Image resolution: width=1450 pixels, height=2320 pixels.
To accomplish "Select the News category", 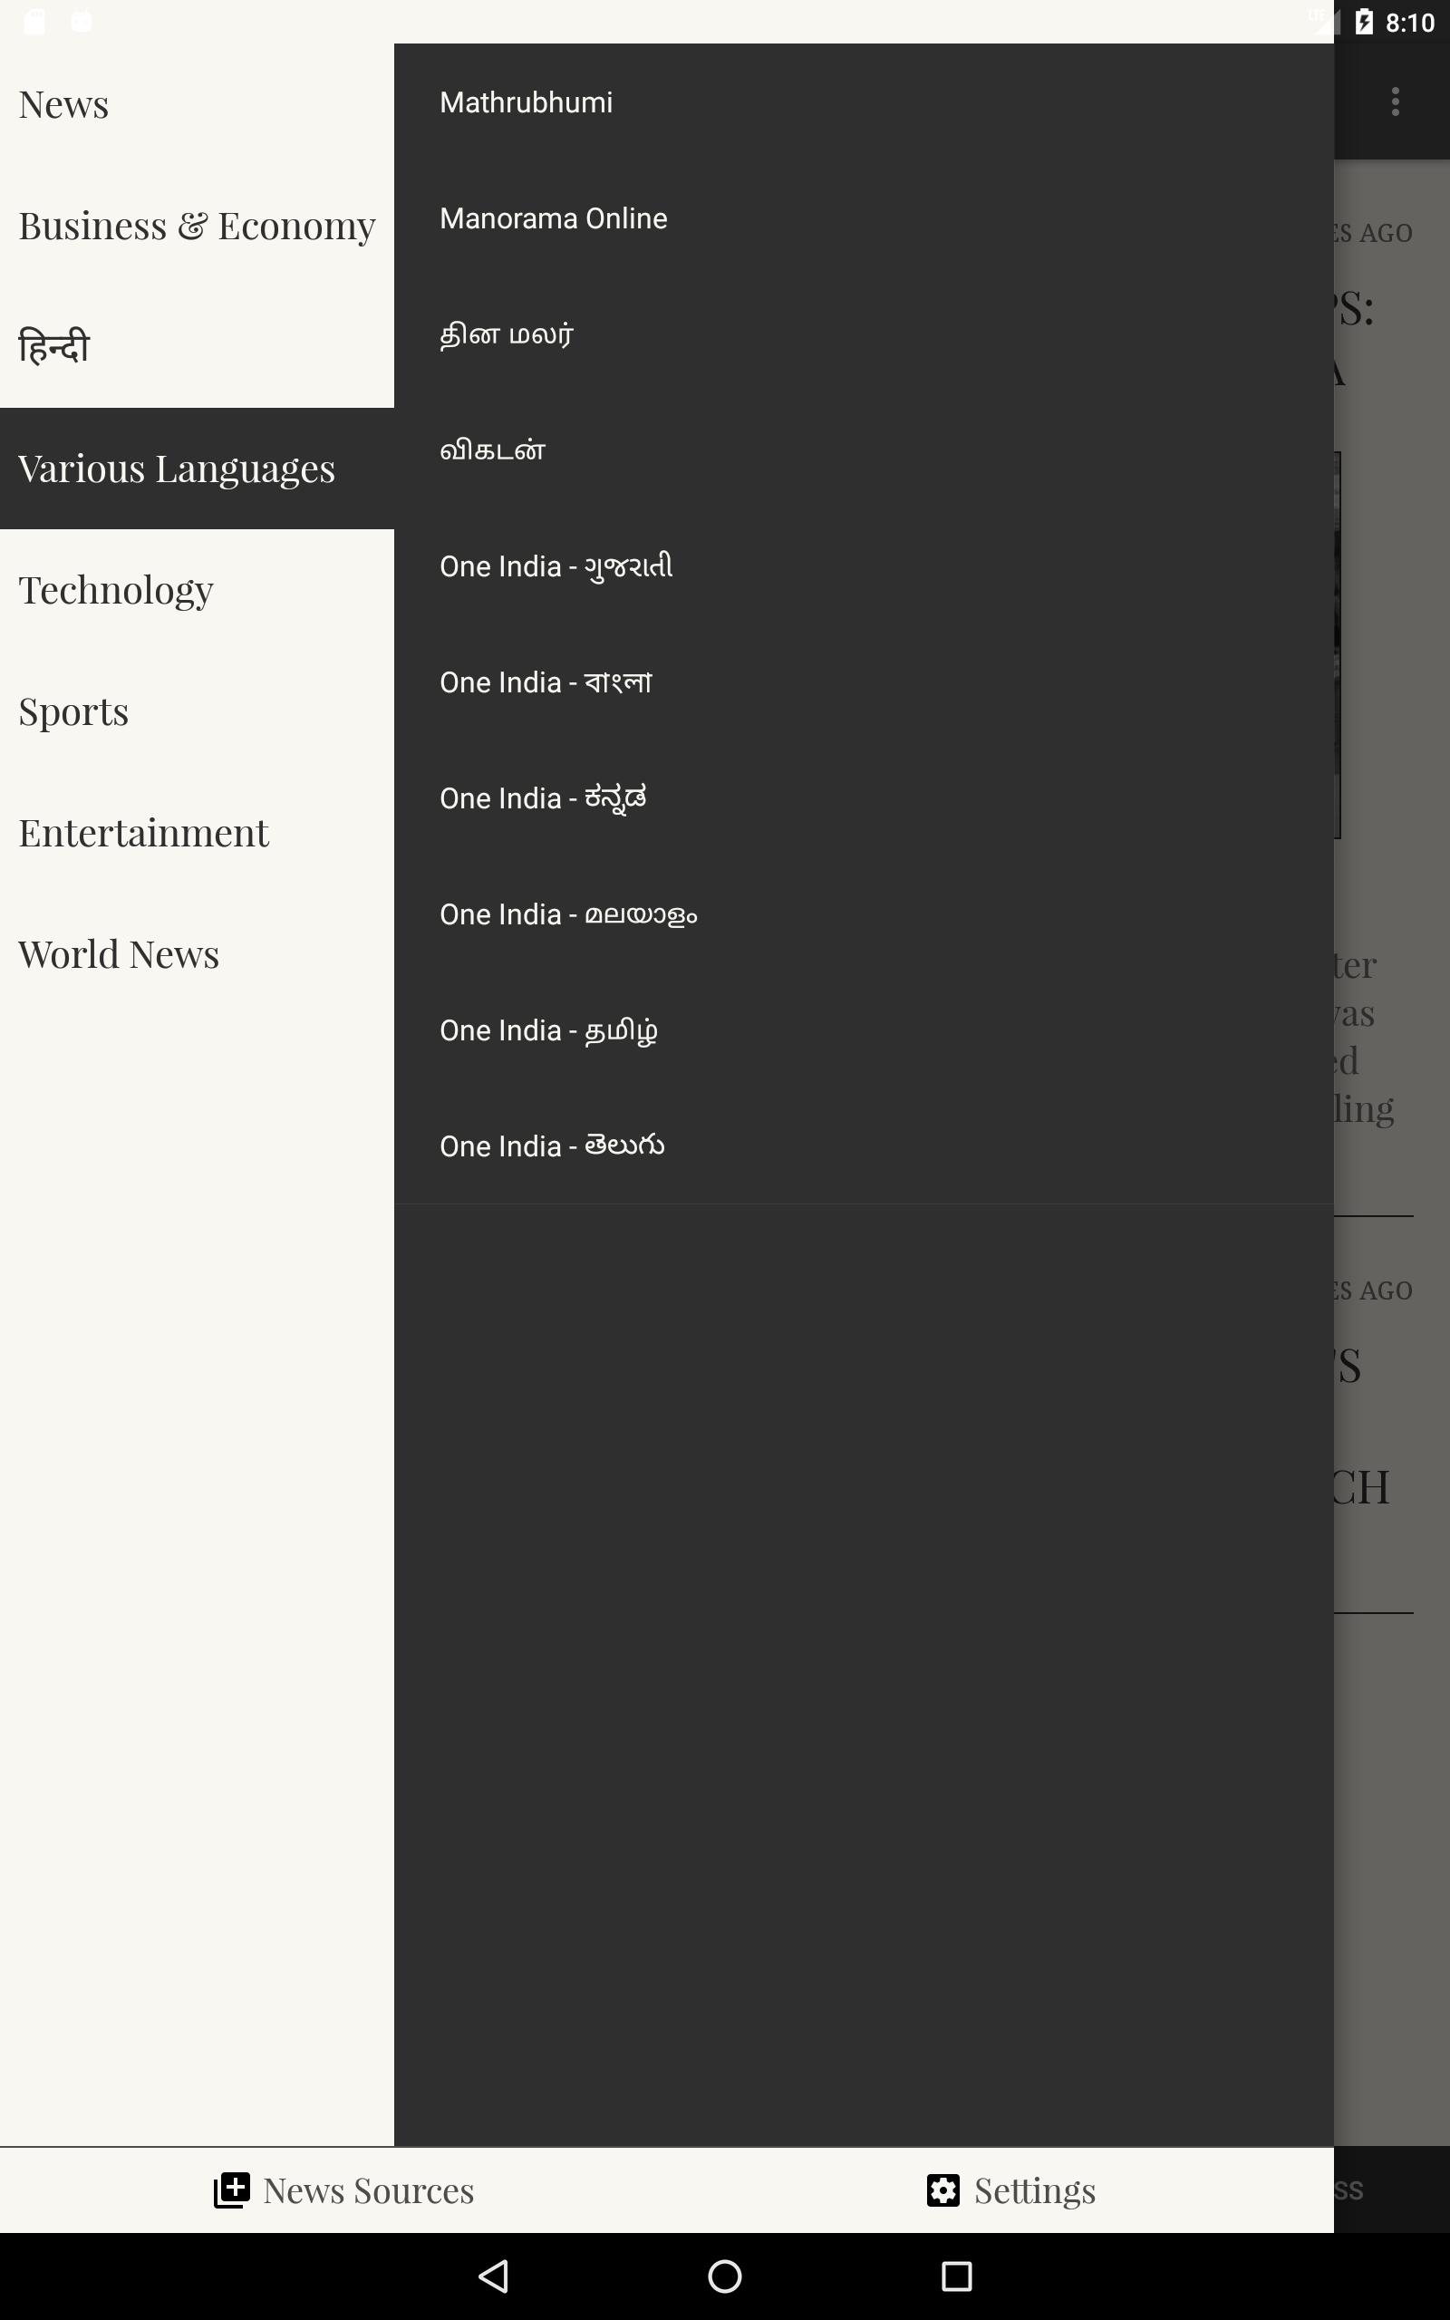I will click(197, 104).
